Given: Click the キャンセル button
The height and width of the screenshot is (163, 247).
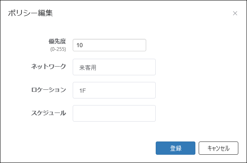Looking at the screenshot, I should (x=218, y=148).
